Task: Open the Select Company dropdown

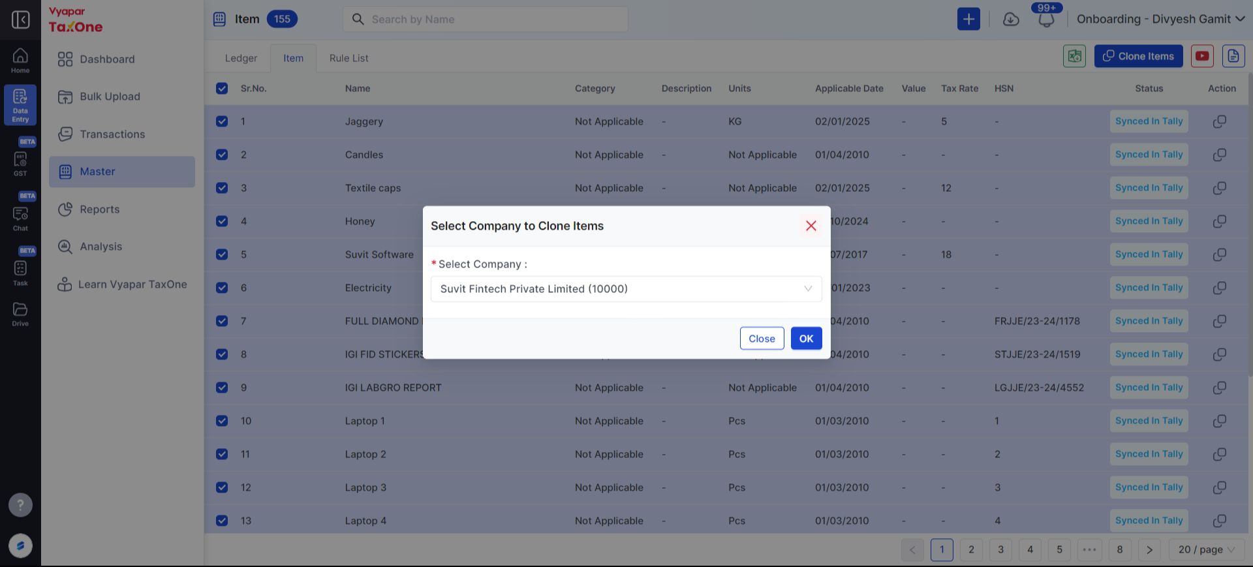Action: pyautogui.click(x=626, y=289)
